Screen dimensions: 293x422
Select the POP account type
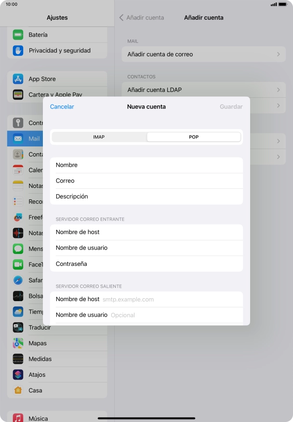click(x=193, y=137)
